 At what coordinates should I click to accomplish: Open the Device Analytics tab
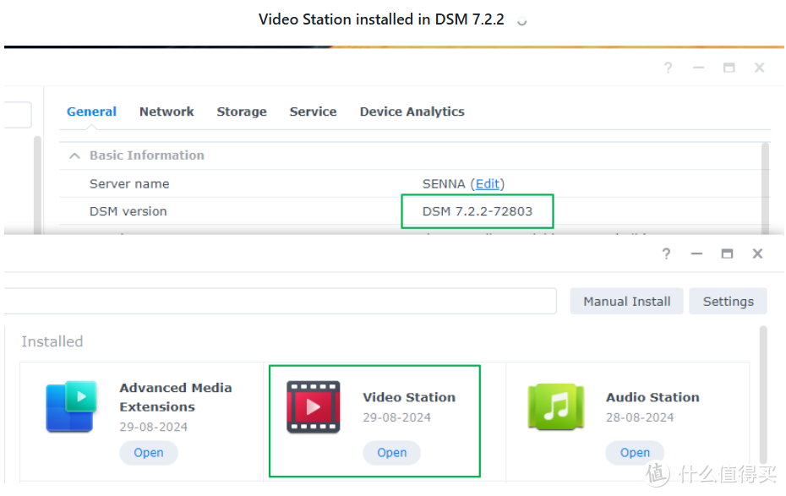(x=412, y=112)
